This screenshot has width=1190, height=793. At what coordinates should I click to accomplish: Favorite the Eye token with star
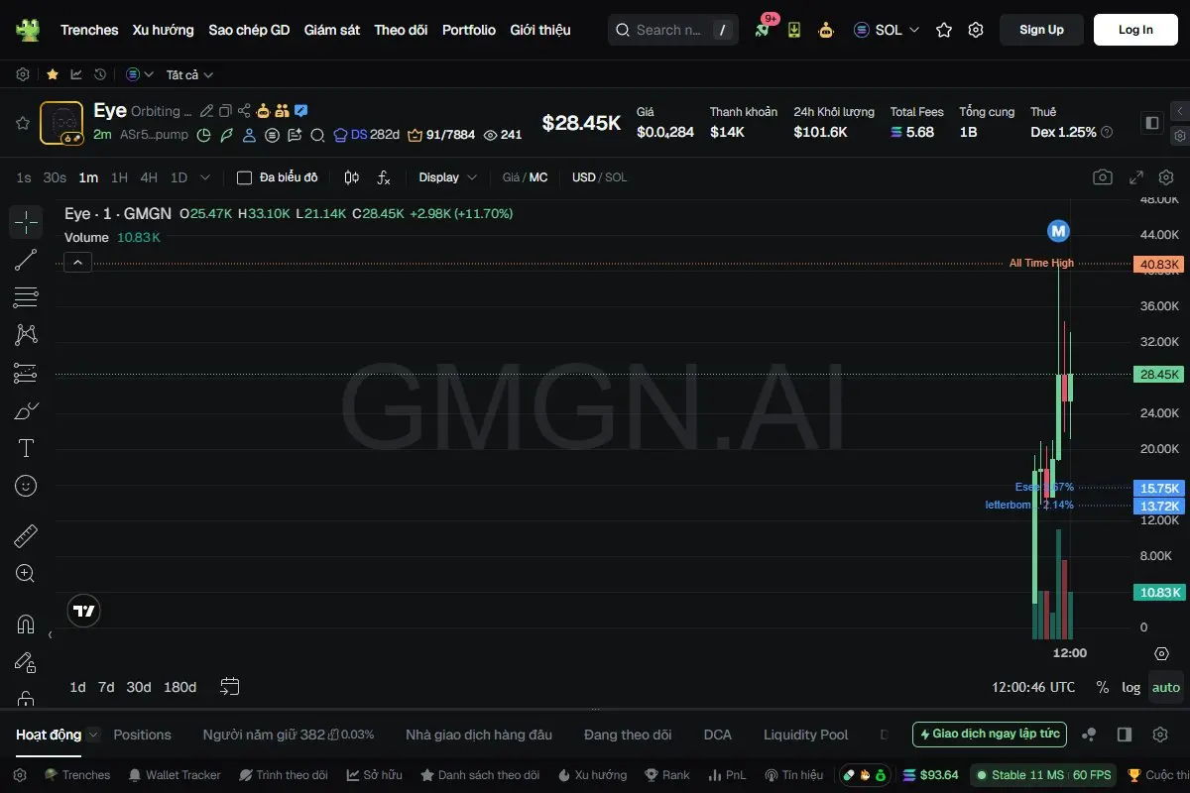pyautogui.click(x=22, y=123)
